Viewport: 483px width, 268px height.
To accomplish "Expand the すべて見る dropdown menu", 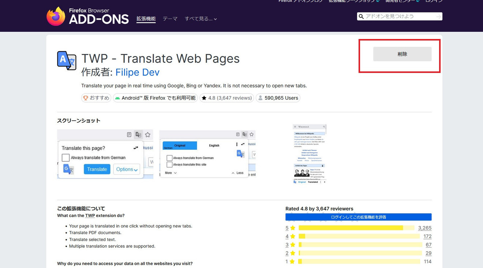I will tap(201, 19).
